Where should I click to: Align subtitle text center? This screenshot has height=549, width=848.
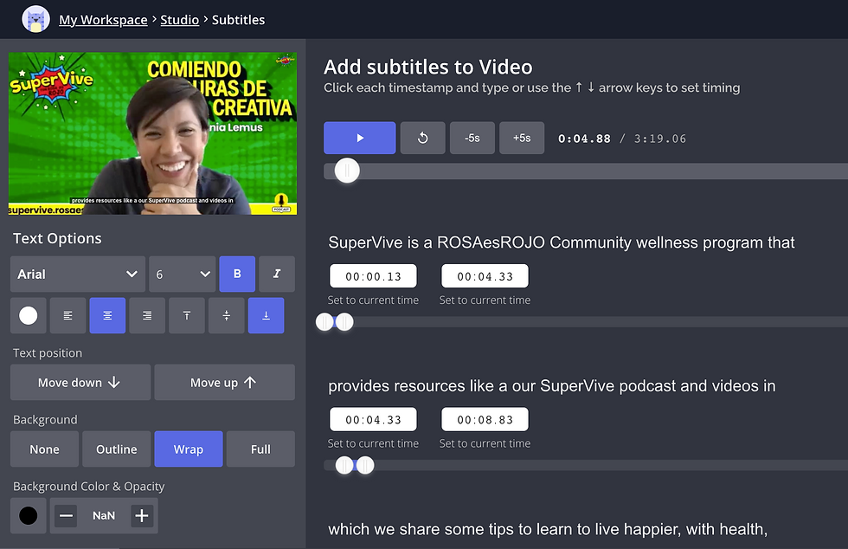coord(107,315)
